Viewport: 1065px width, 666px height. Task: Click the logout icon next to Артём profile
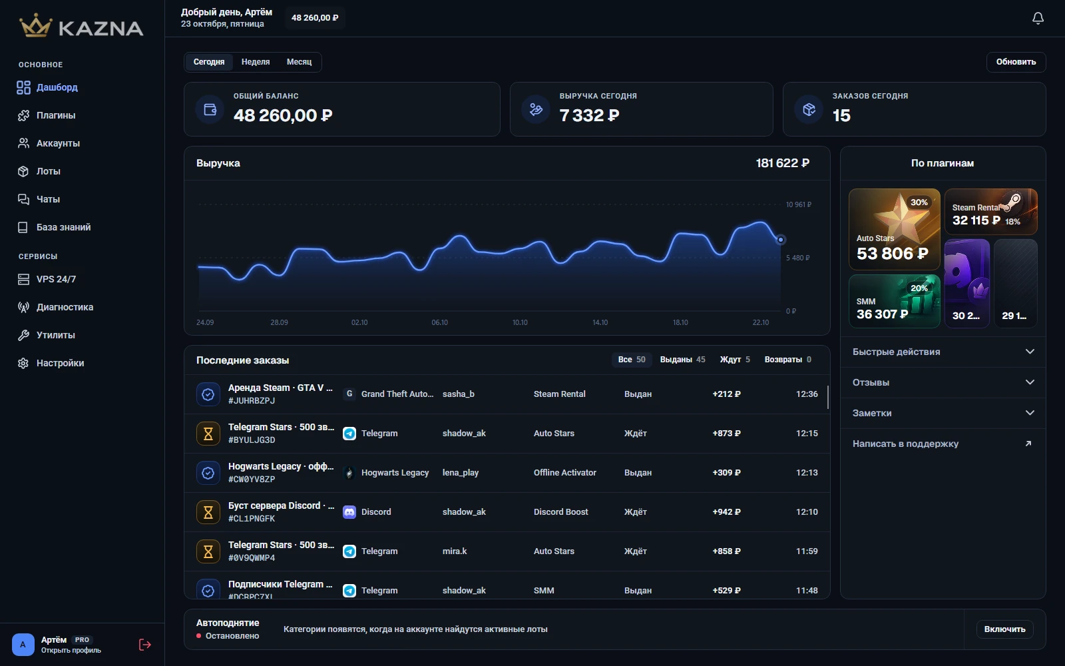point(145,644)
